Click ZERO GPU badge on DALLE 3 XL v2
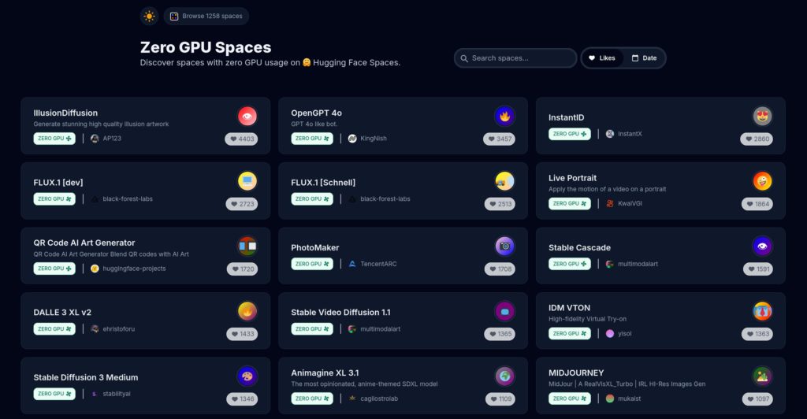The height and width of the screenshot is (419, 807). (54, 328)
